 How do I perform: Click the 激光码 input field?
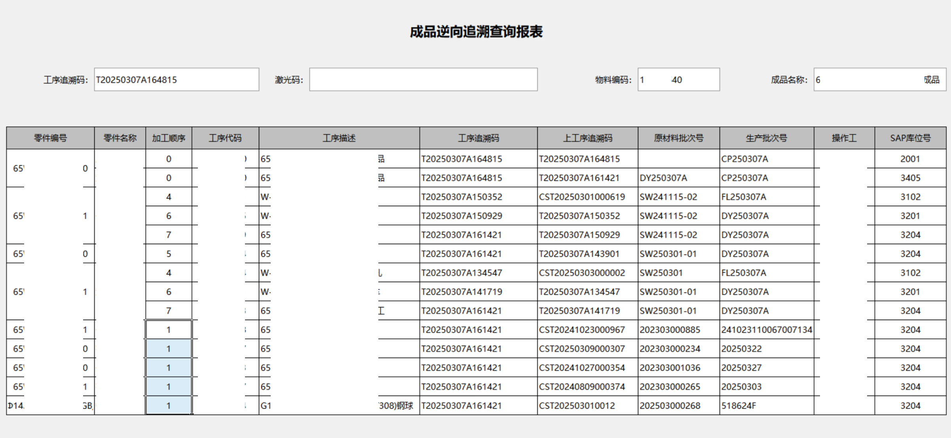tap(423, 80)
